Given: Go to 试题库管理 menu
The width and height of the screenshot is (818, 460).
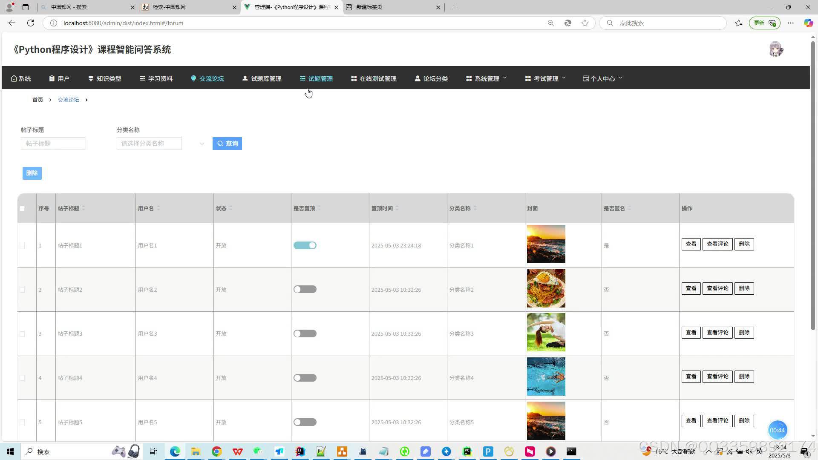Looking at the screenshot, I should (262, 78).
